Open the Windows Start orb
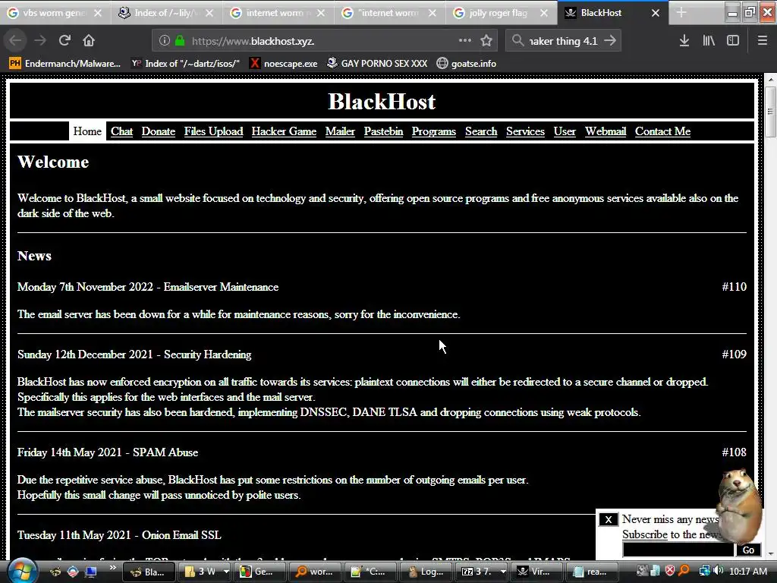 pos(22,571)
